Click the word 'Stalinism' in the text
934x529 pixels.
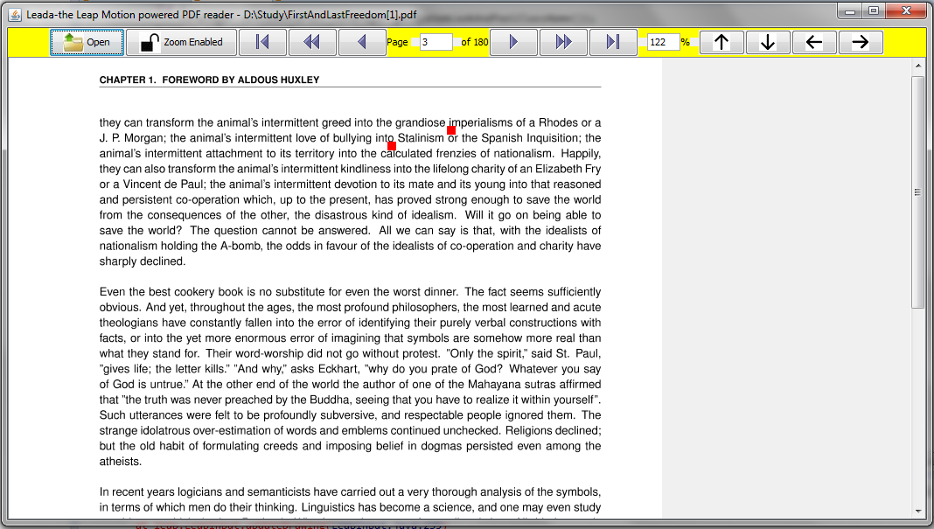pyautogui.click(x=421, y=138)
